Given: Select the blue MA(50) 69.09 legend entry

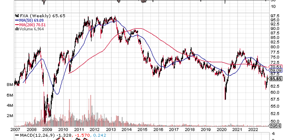Looking at the screenshot, I should [29, 21].
